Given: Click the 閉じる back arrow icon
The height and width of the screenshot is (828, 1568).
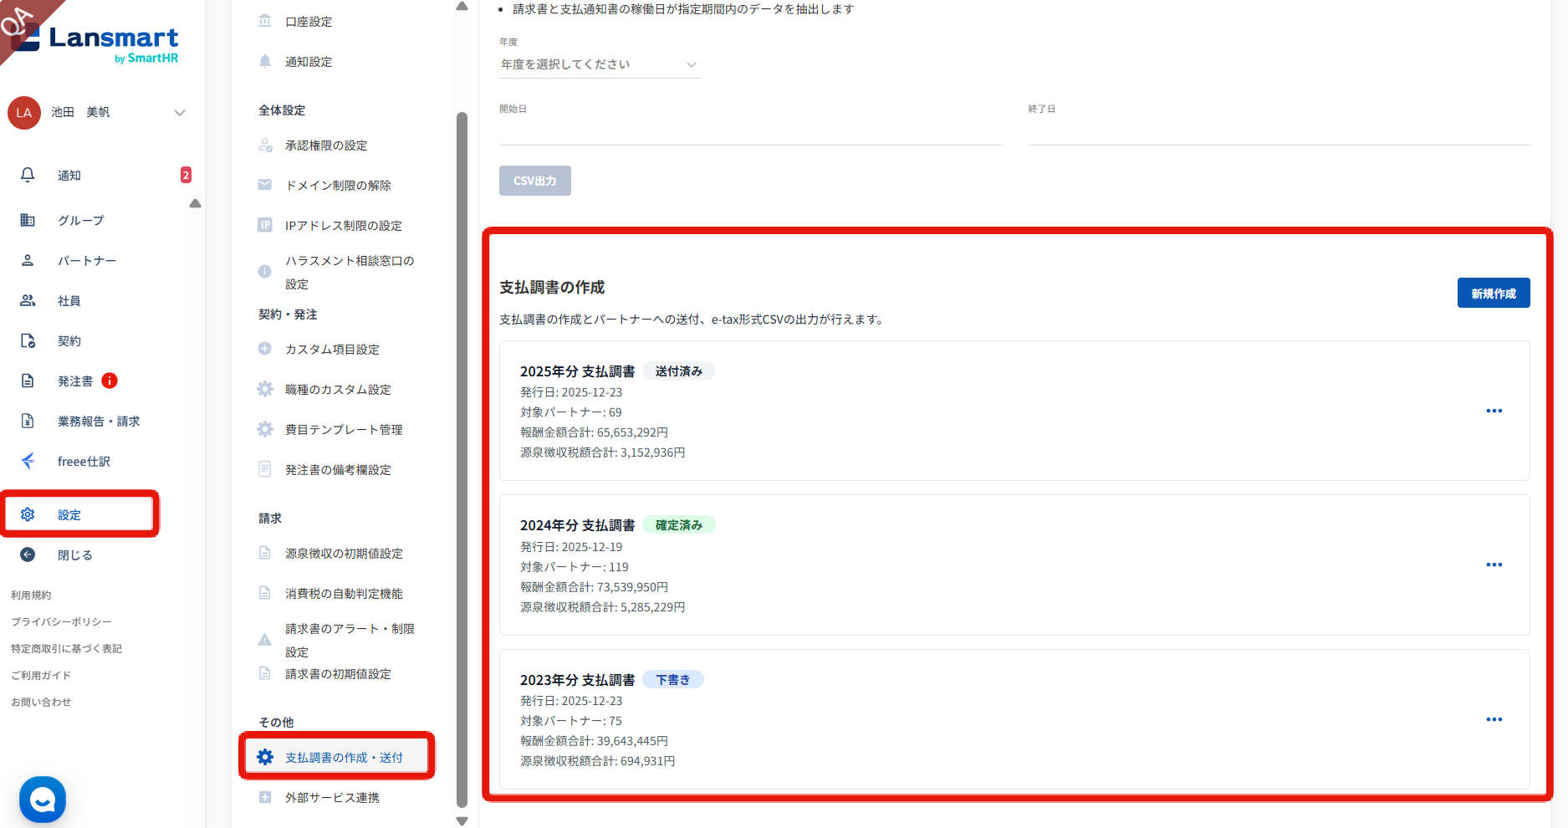Looking at the screenshot, I should [x=28, y=555].
